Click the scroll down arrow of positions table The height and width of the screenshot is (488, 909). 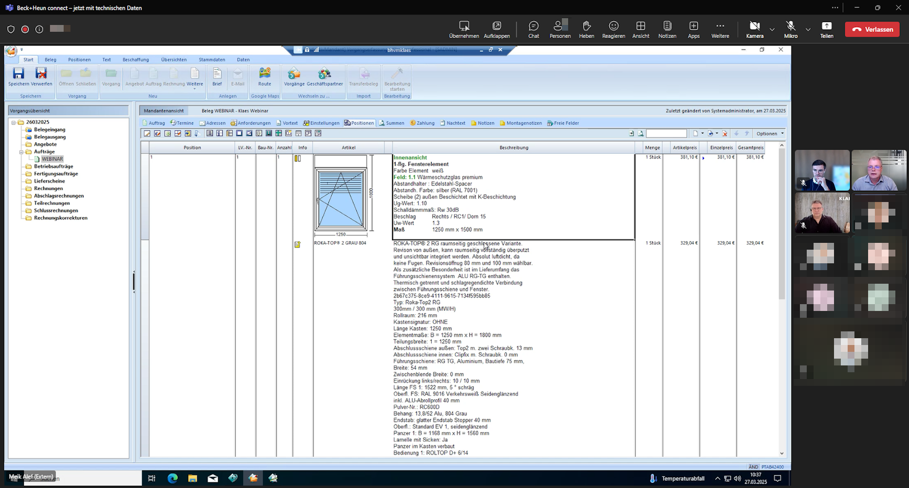click(782, 453)
